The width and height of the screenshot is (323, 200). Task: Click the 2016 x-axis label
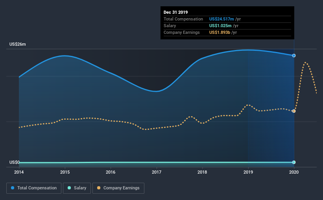[111, 172]
